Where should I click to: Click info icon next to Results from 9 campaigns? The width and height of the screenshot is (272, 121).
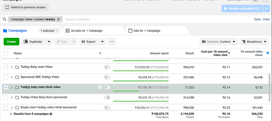click(x=51, y=114)
